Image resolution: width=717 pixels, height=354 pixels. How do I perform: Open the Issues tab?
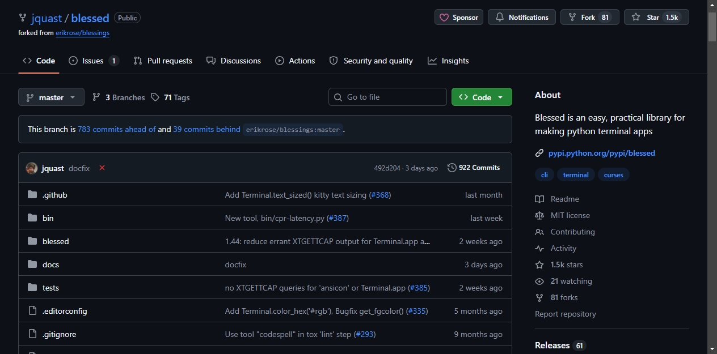pos(94,61)
